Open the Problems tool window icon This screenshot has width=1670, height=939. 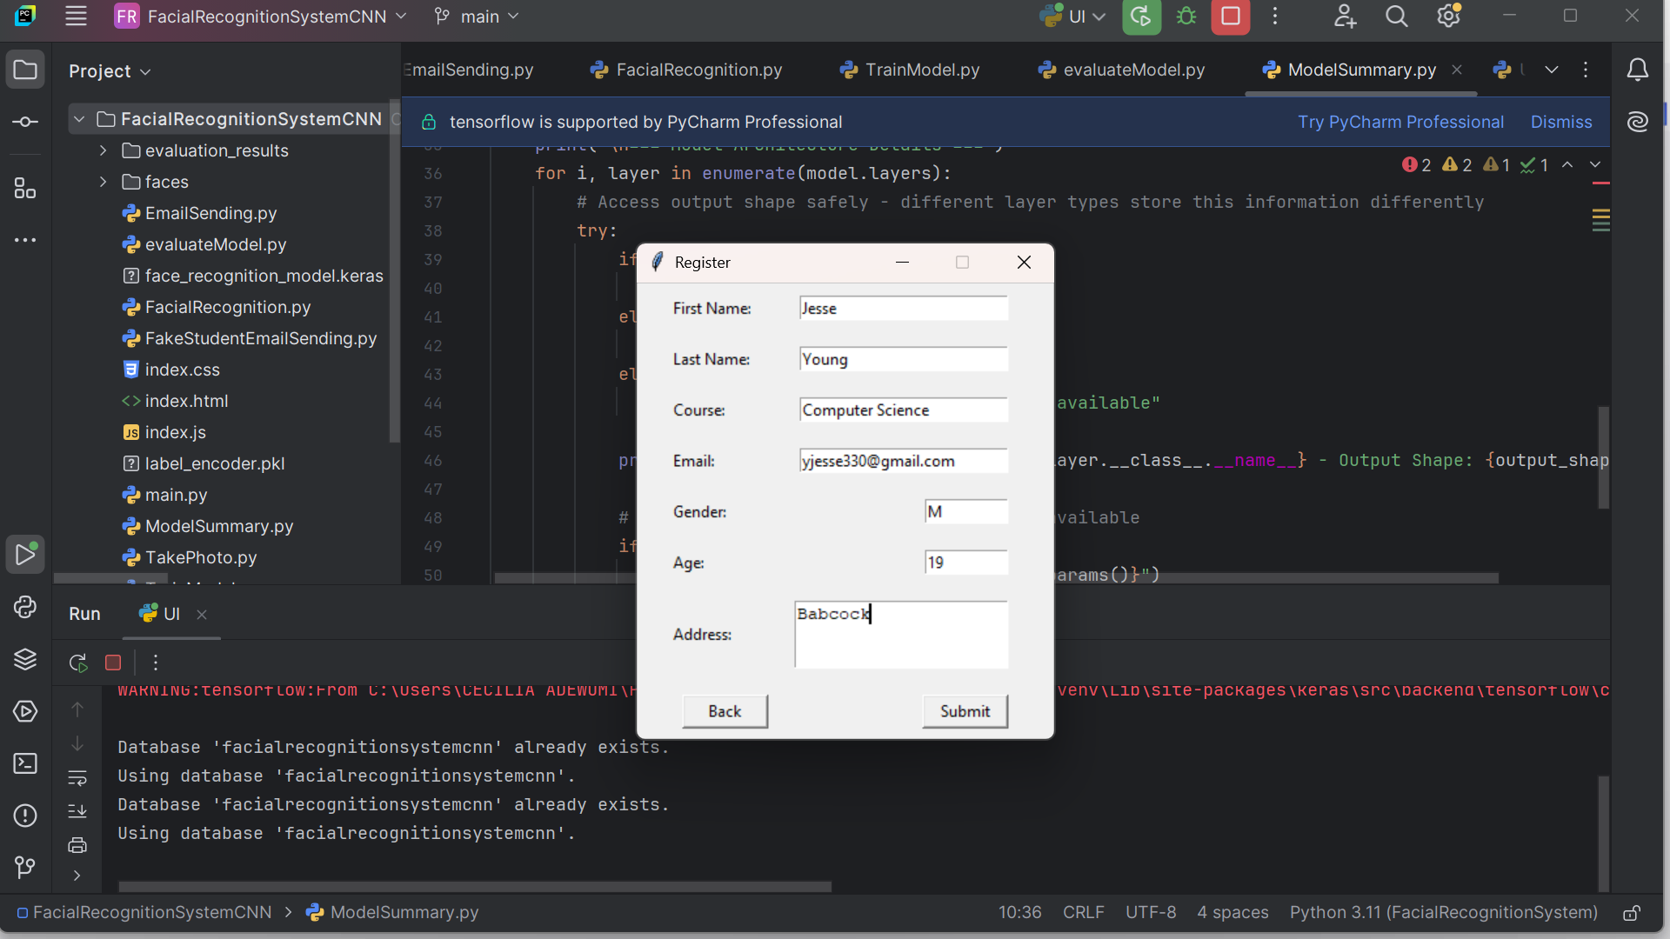(x=25, y=816)
